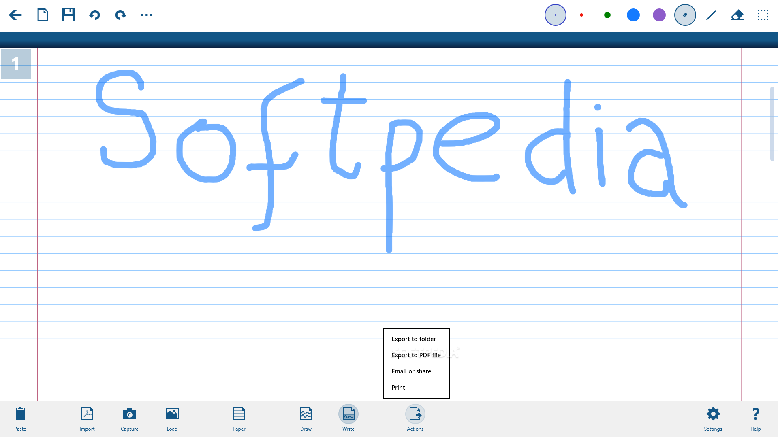Pick the small red pen
The image size is (778, 437).
[581, 15]
